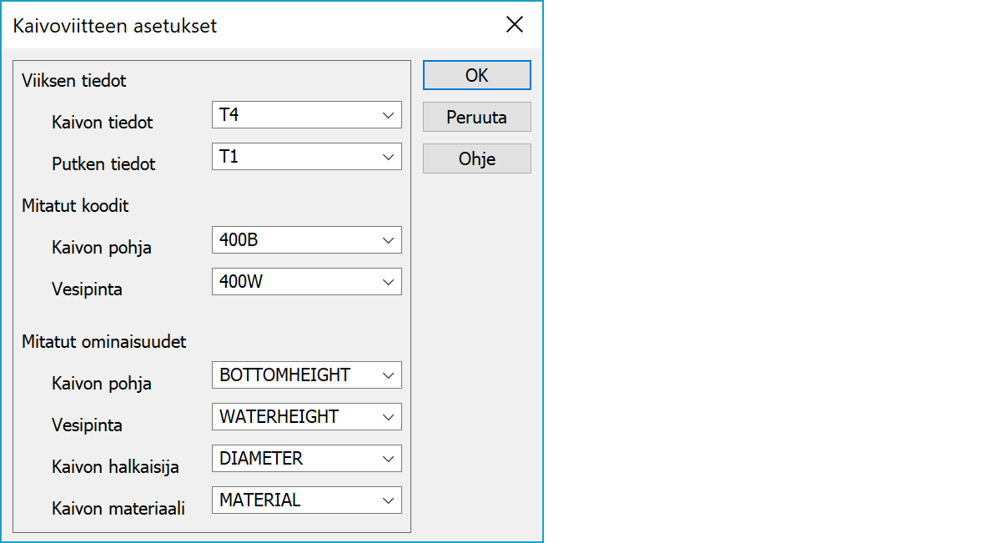Viewport: 1001px width, 543px height.
Task: Click the WATERHEIGHT property text
Action: pos(279,417)
